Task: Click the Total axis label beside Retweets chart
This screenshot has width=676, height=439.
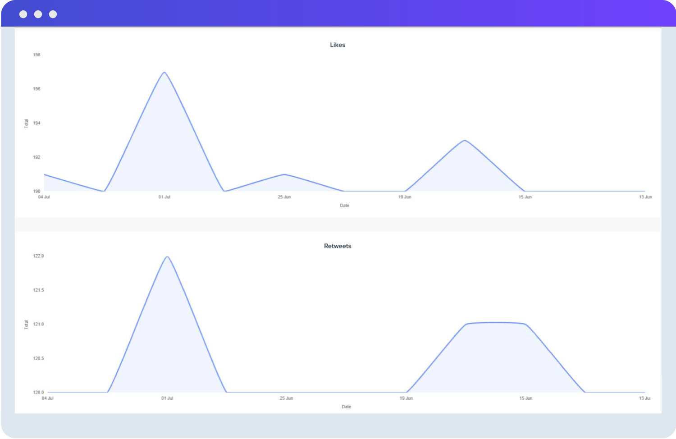Action: click(26, 325)
